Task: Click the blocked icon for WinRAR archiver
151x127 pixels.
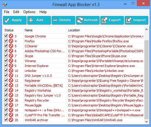Action: click(x=11, y=120)
